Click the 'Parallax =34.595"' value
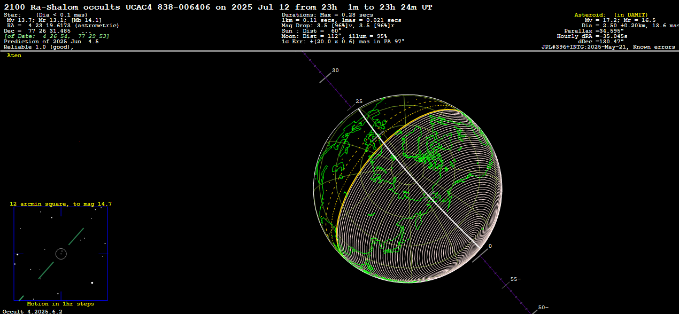The height and width of the screenshot is (314, 679). 594,30
